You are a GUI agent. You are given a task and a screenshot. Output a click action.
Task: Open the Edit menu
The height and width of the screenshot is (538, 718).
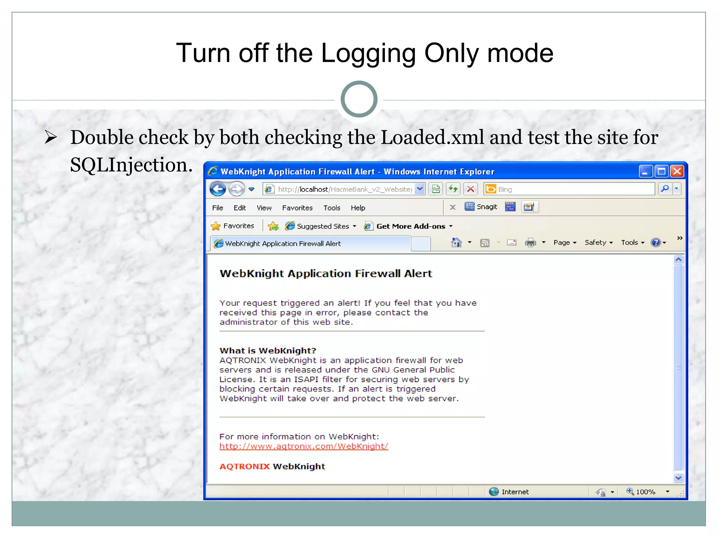tap(240, 208)
